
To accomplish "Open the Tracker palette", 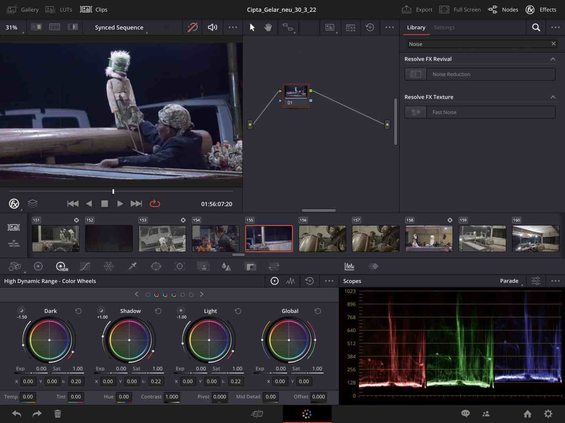I will (x=179, y=266).
